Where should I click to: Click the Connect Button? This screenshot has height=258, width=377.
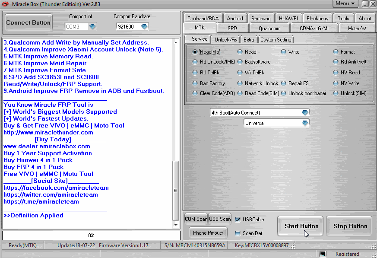29,22
